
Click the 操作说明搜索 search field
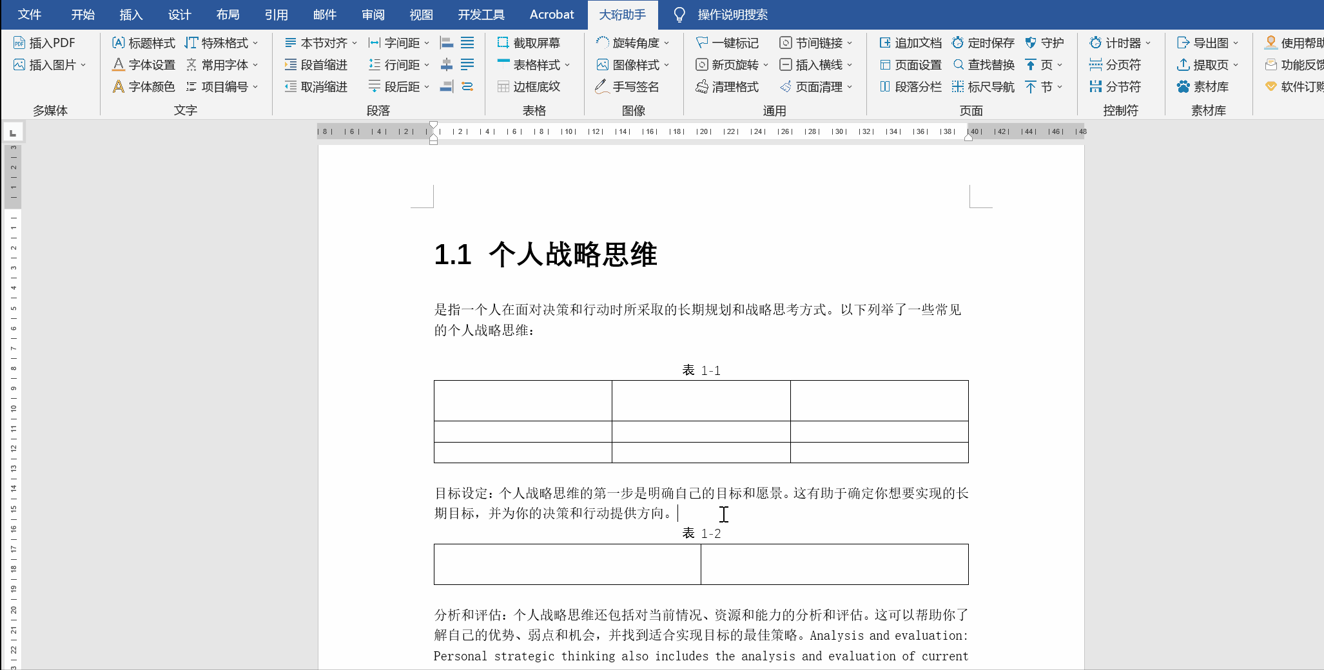pyautogui.click(x=732, y=15)
